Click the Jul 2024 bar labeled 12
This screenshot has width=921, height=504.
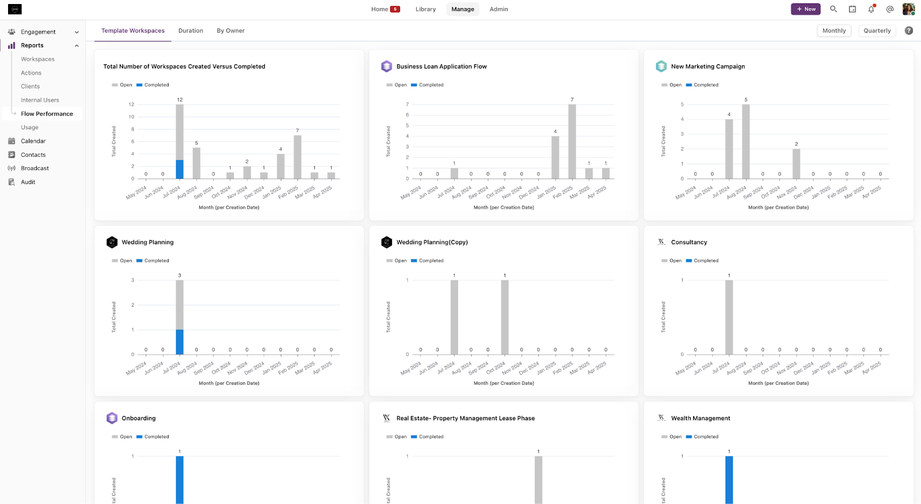tap(180, 141)
